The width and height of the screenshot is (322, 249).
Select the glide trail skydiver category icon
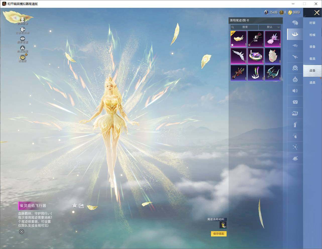coord(295,34)
